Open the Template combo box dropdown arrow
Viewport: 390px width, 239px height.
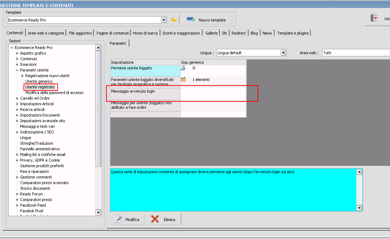(x=163, y=20)
